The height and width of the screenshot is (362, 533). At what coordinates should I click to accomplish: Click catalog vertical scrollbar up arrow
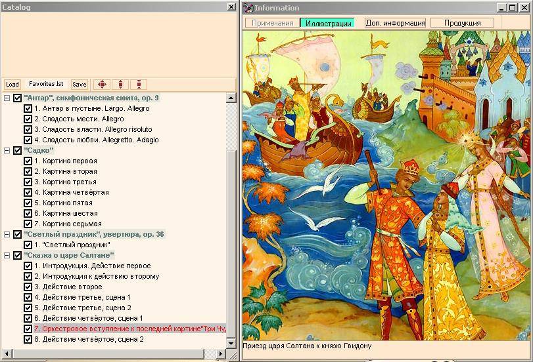click(231, 98)
